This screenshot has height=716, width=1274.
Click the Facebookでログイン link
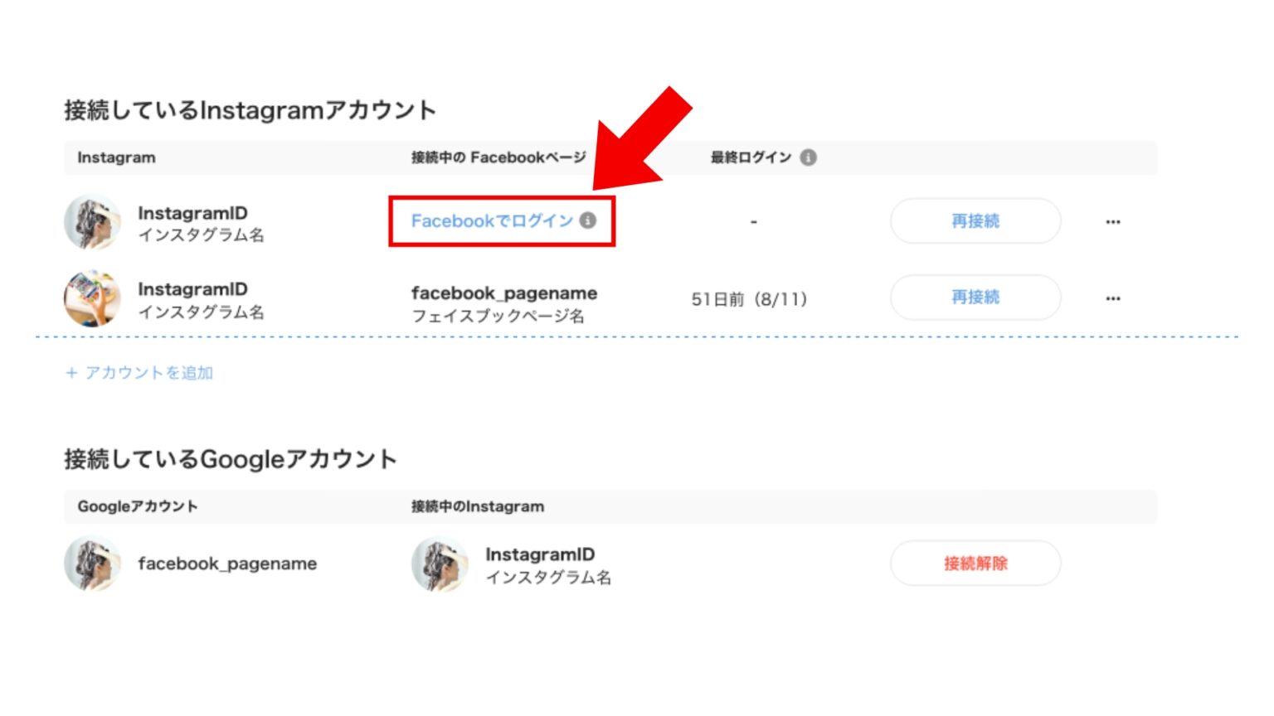pyautogui.click(x=492, y=220)
